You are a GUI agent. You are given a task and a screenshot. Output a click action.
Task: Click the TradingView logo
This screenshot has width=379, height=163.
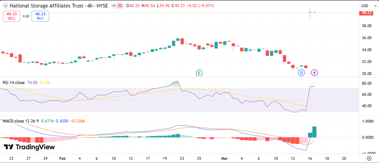click(x=29, y=147)
